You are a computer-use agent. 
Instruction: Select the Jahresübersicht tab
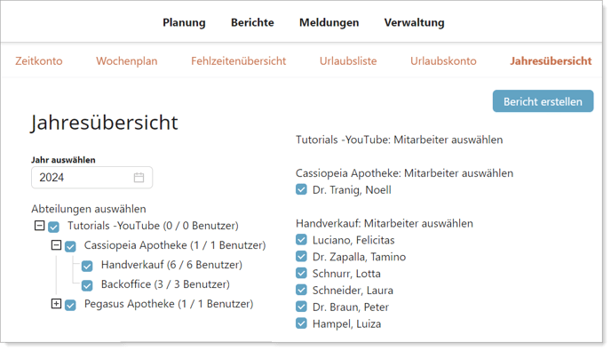click(x=551, y=60)
